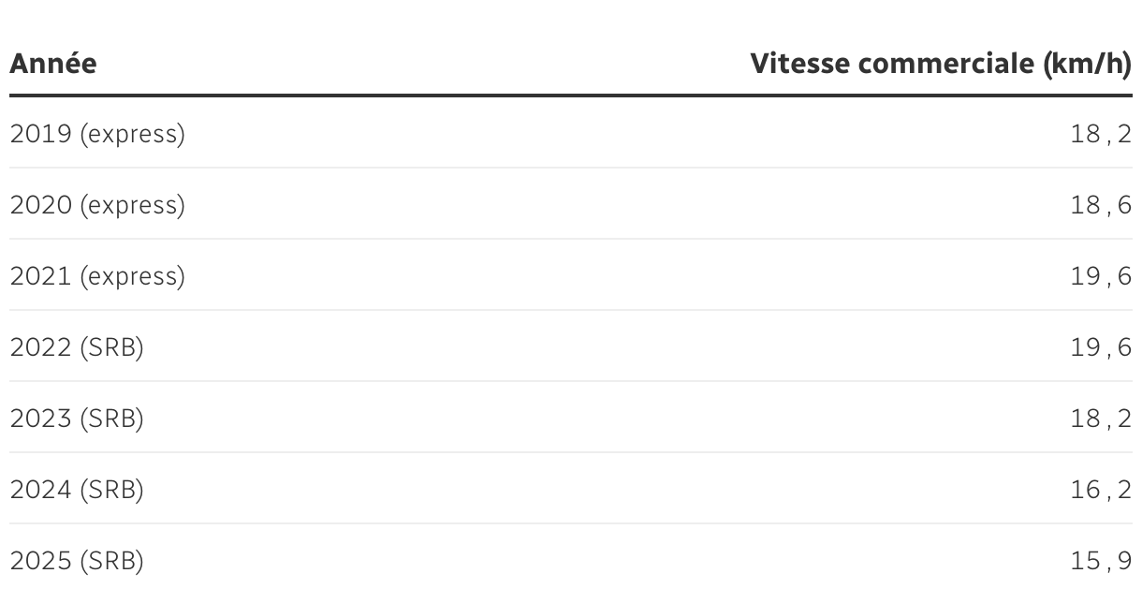Select the 2020 (express) year cell
The height and width of the screenshot is (603, 1142).
(x=97, y=205)
